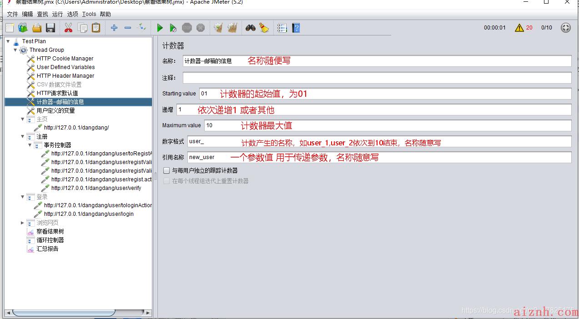The height and width of the screenshot is (319, 579).
Task: Shut down test threads icon
Action: (x=201, y=28)
